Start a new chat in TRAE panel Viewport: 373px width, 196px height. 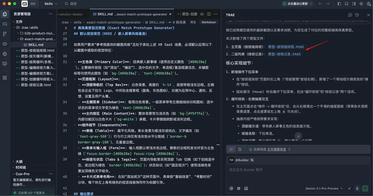(350, 15)
